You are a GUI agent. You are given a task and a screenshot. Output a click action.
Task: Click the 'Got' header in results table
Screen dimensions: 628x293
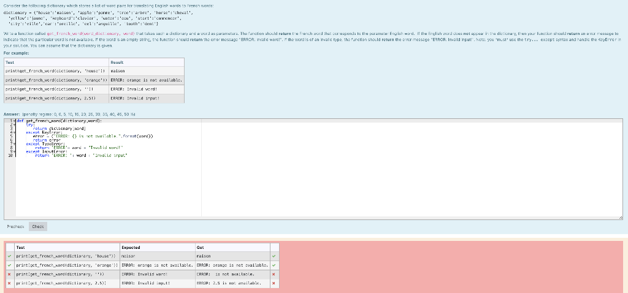[201, 248]
